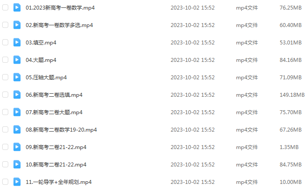Check the box for 07.新高考二卷大题.mp4
This screenshot has width=308, height=190.
(x=5, y=112)
